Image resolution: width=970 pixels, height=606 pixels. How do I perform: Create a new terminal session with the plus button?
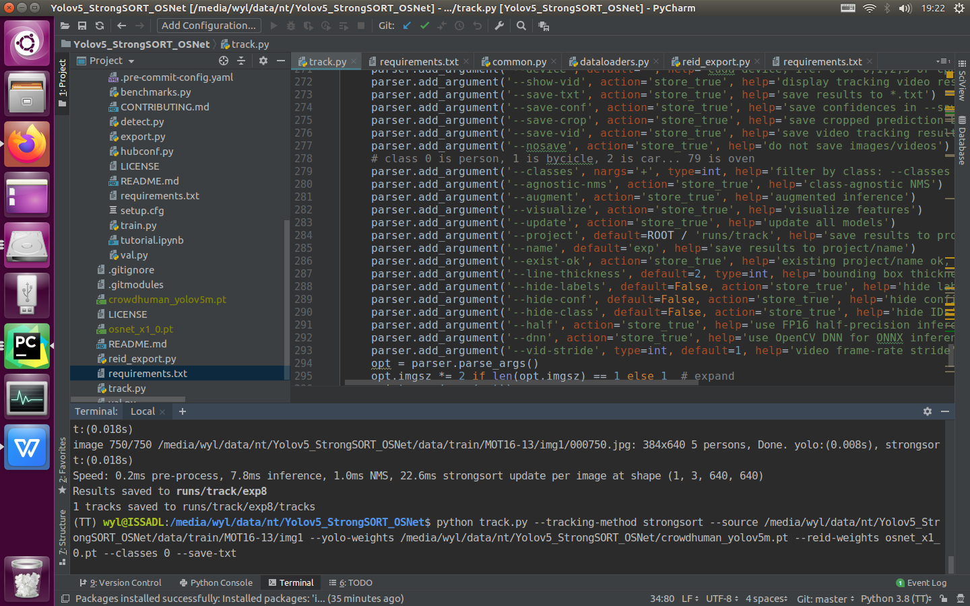181,411
